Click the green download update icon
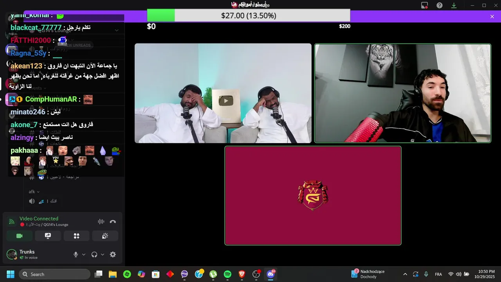The height and width of the screenshot is (282, 501). 454,5
